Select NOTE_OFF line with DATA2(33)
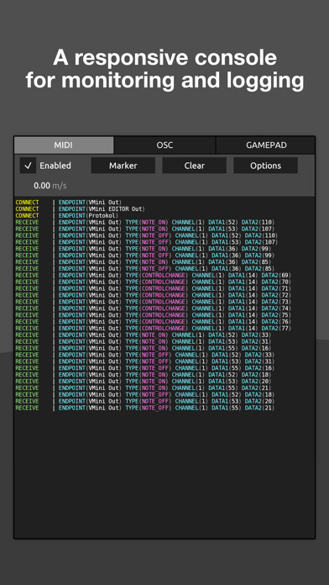Image resolution: width=329 pixels, height=585 pixels. pyautogui.click(x=145, y=355)
